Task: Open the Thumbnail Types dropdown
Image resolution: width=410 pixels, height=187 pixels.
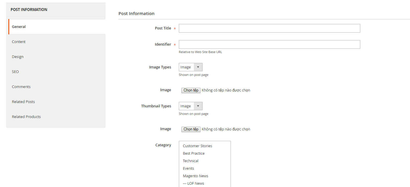Action: click(x=190, y=106)
